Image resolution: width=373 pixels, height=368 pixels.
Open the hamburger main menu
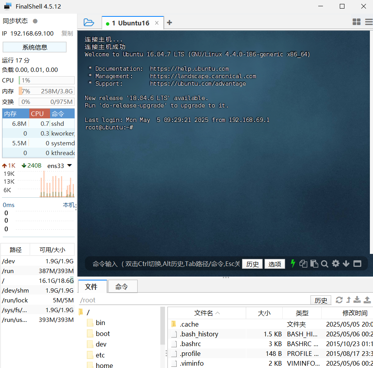[369, 22]
